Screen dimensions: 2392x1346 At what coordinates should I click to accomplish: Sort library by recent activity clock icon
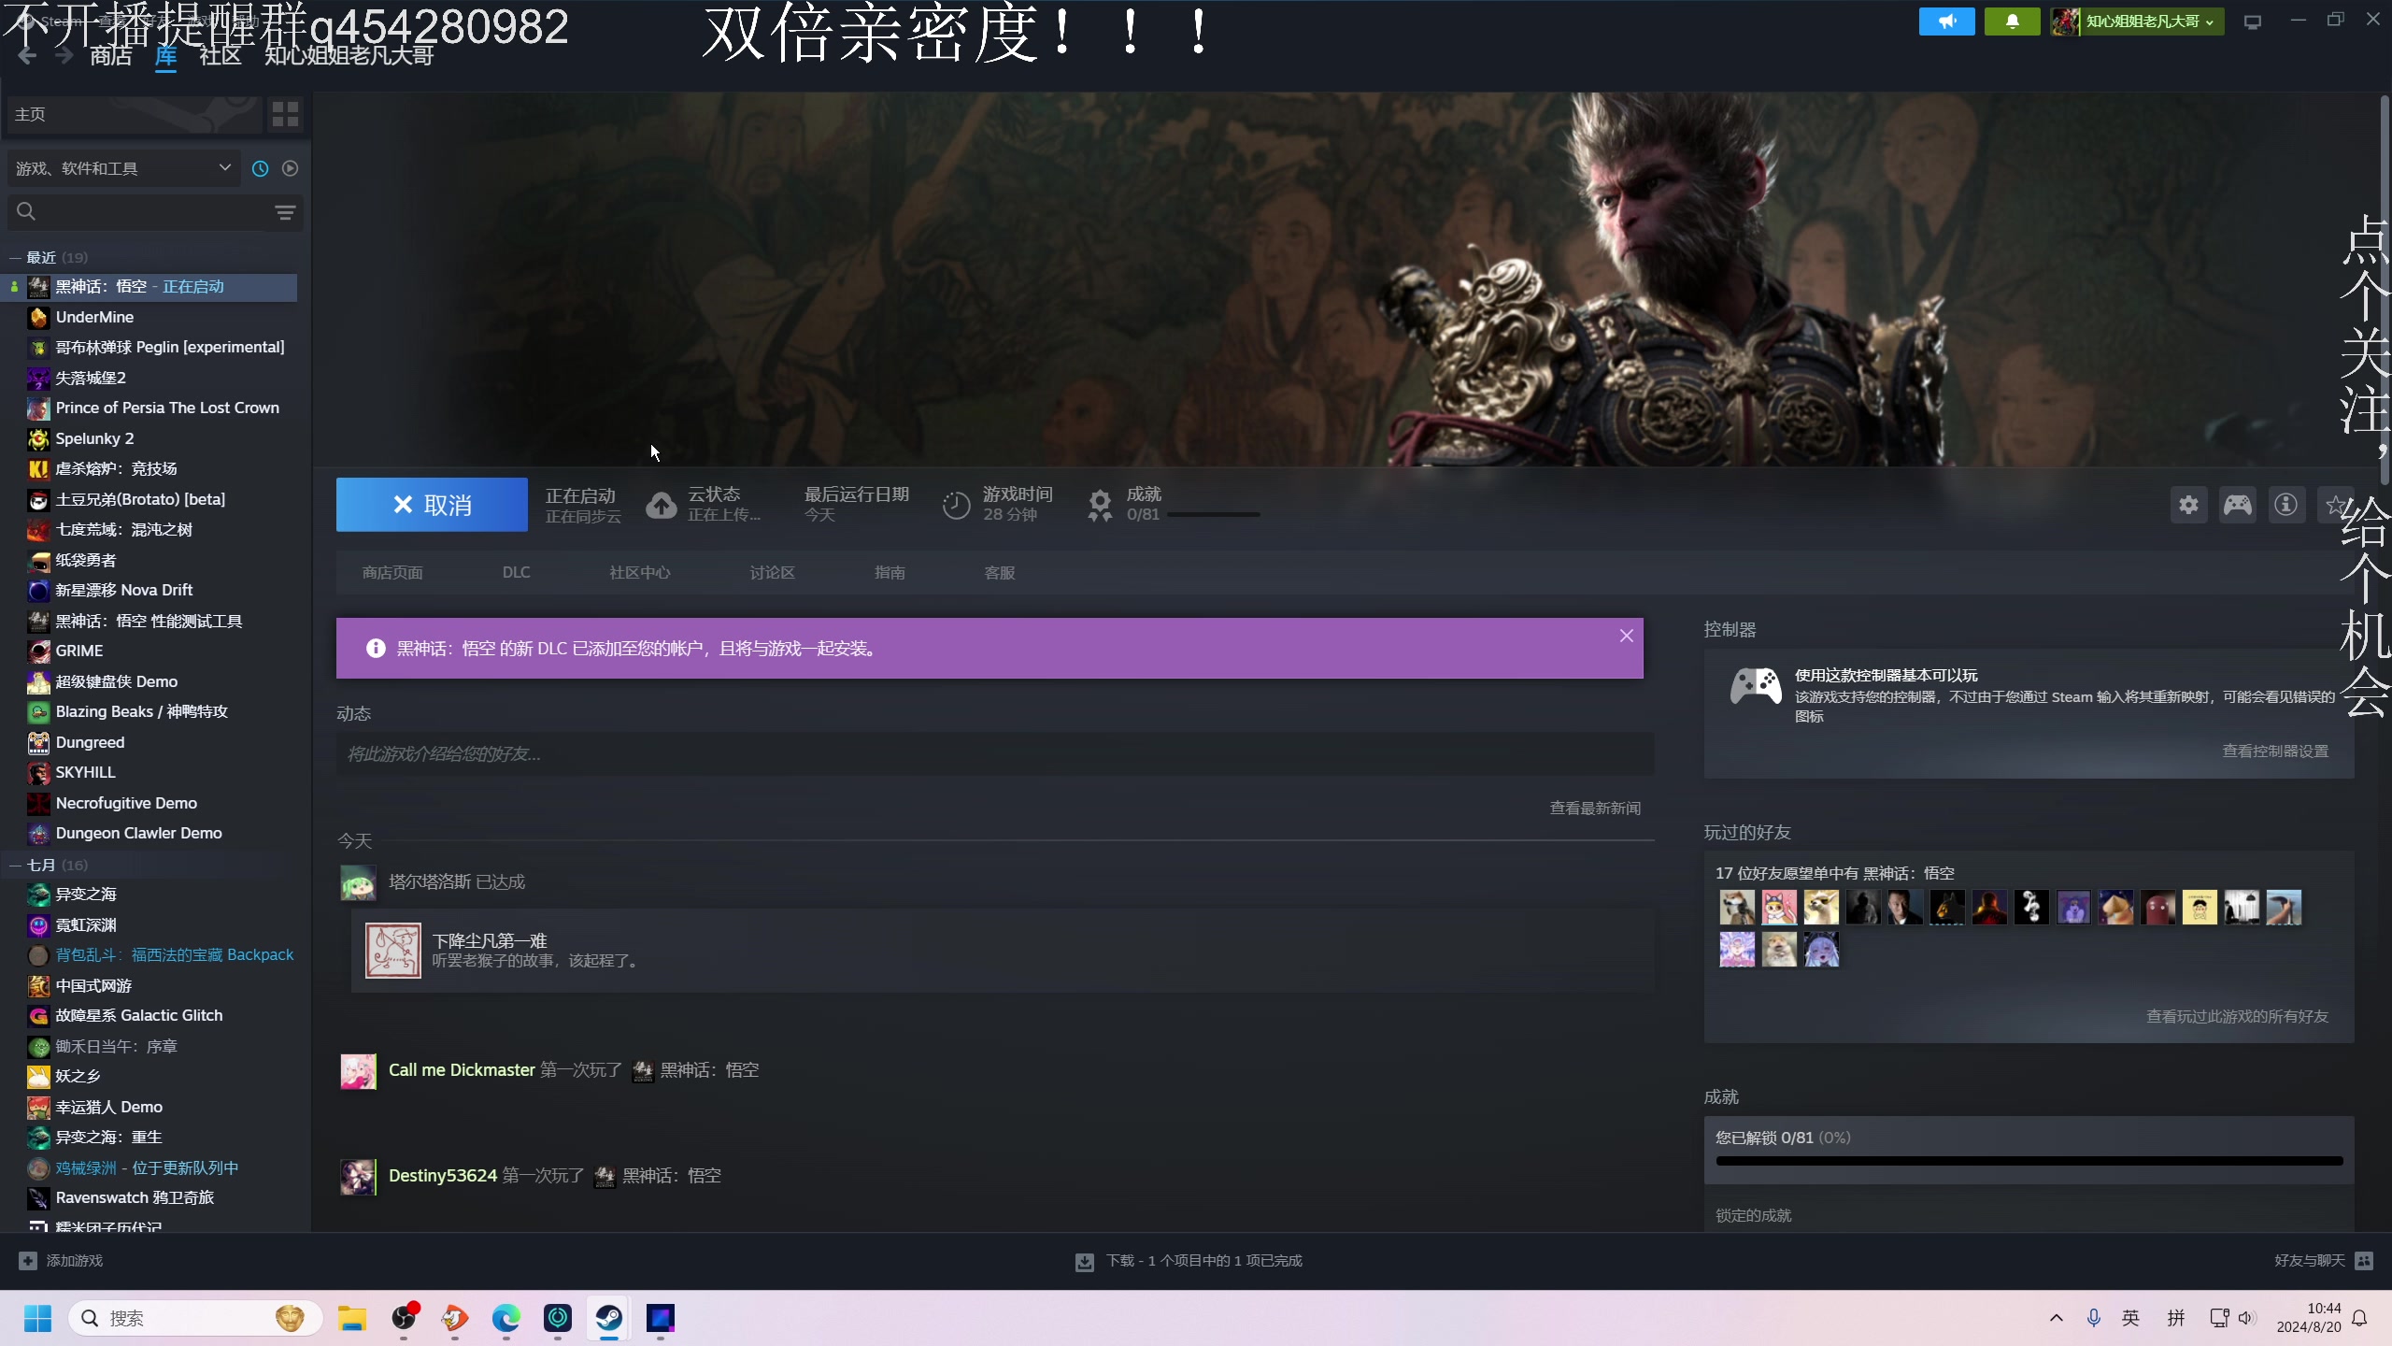point(260,168)
